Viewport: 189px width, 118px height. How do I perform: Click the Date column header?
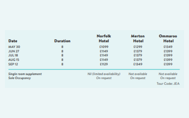point(13,41)
